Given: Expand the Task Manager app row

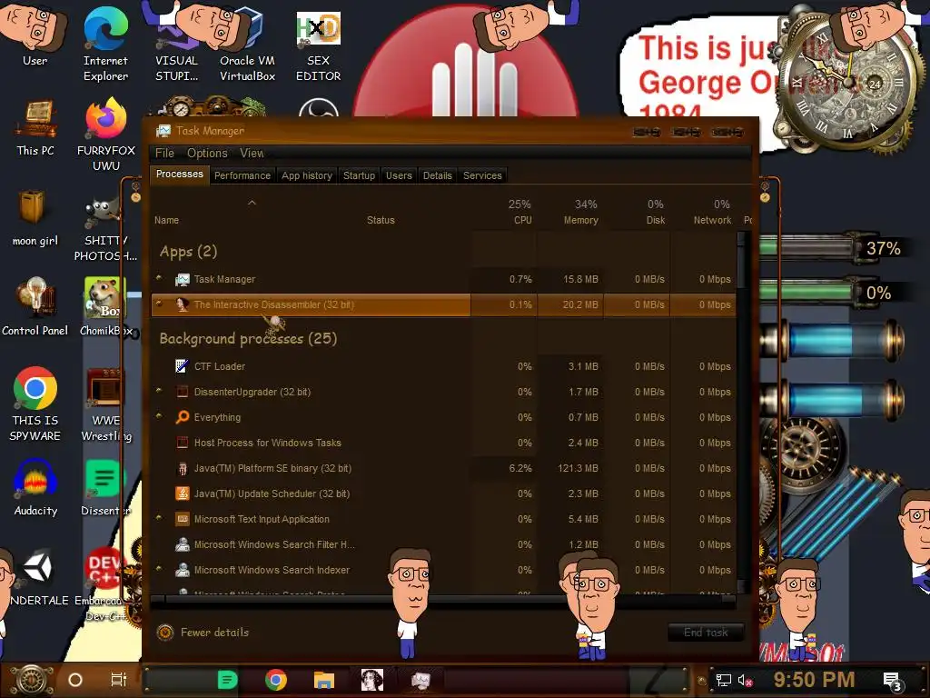Looking at the screenshot, I should 159,278.
